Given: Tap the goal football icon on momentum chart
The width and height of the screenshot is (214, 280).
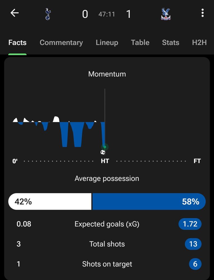Looking at the screenshot, I should 103,152.
